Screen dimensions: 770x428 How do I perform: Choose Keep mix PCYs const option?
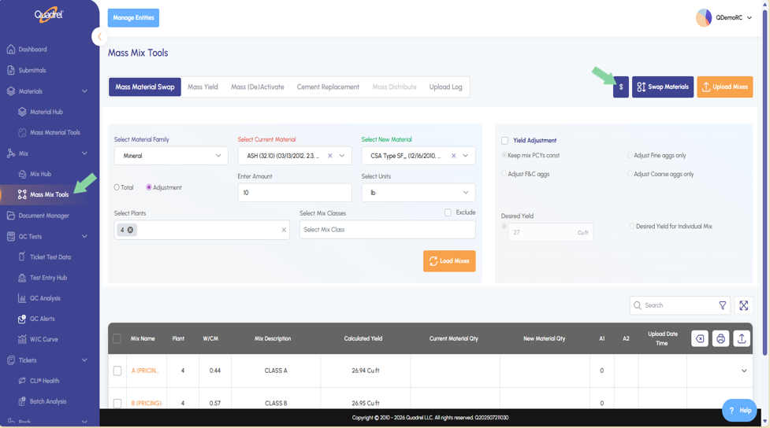tap(504, 156)
